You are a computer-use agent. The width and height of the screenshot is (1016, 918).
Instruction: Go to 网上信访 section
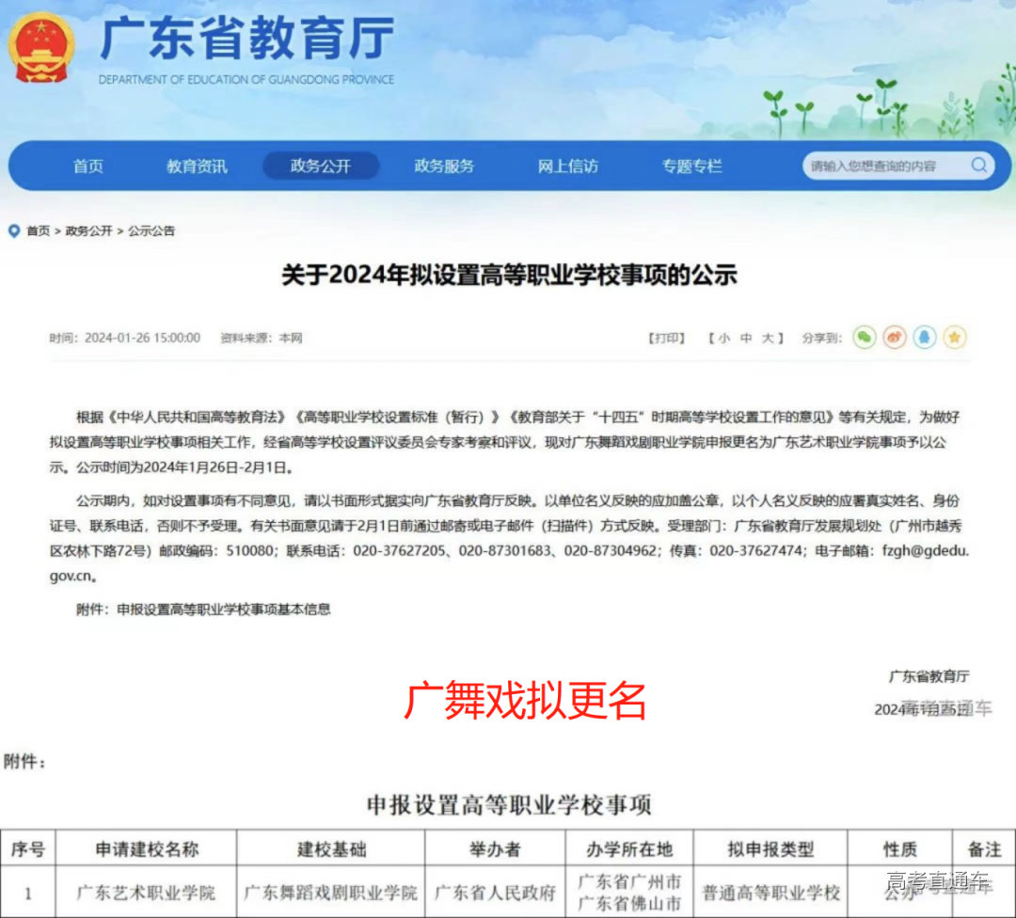567,166
